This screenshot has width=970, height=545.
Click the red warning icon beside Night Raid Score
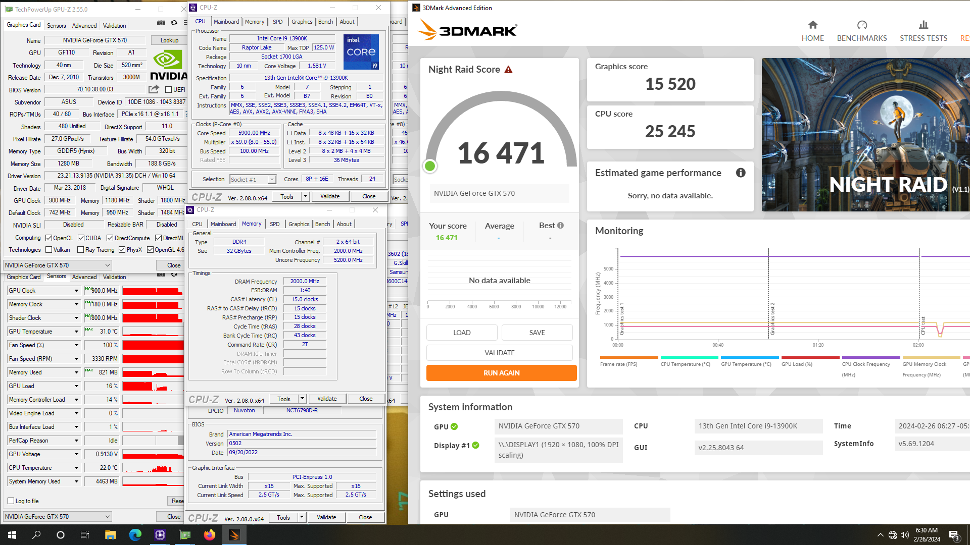[508, 70]
